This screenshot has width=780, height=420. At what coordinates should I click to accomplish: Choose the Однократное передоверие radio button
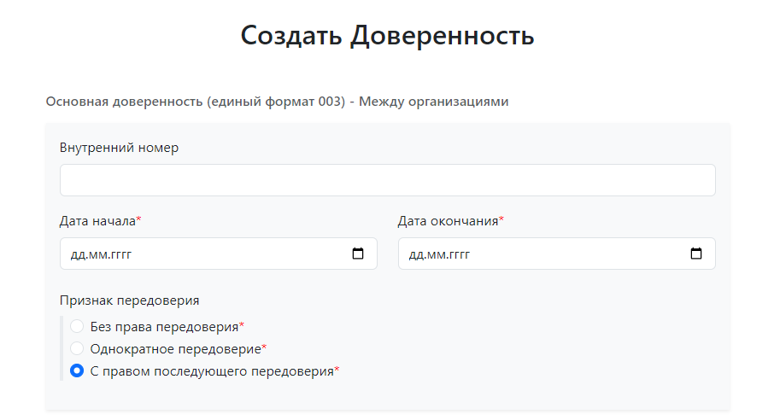(77, 348)
